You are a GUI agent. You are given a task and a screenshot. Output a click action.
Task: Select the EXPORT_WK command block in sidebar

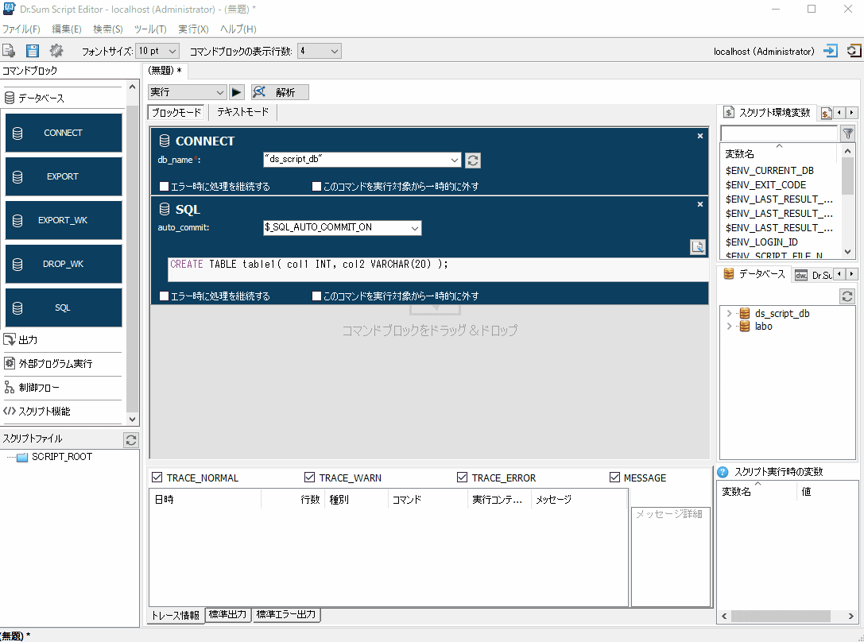coord(64,220)
